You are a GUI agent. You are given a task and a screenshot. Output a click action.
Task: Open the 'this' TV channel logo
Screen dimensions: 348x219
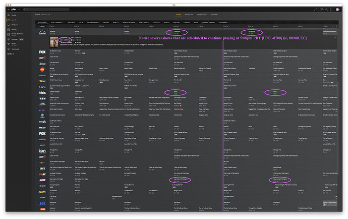point(42,93)
